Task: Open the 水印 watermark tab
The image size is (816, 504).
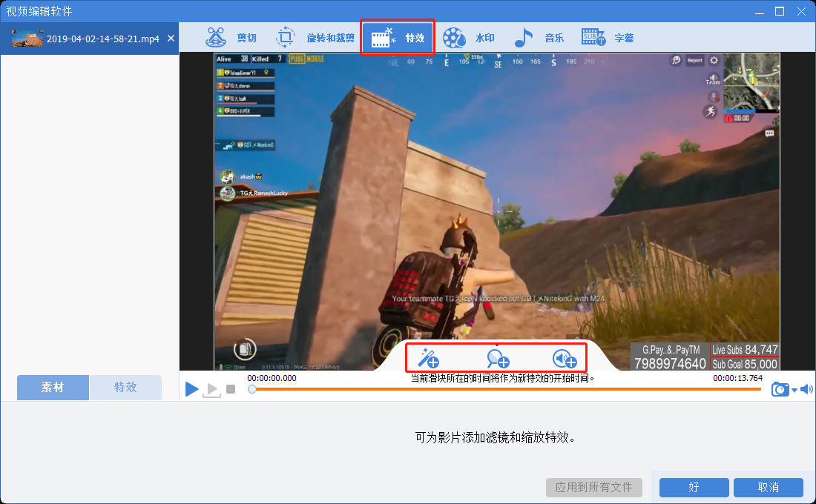Action: pyautogui.click(x=468, y=38)
